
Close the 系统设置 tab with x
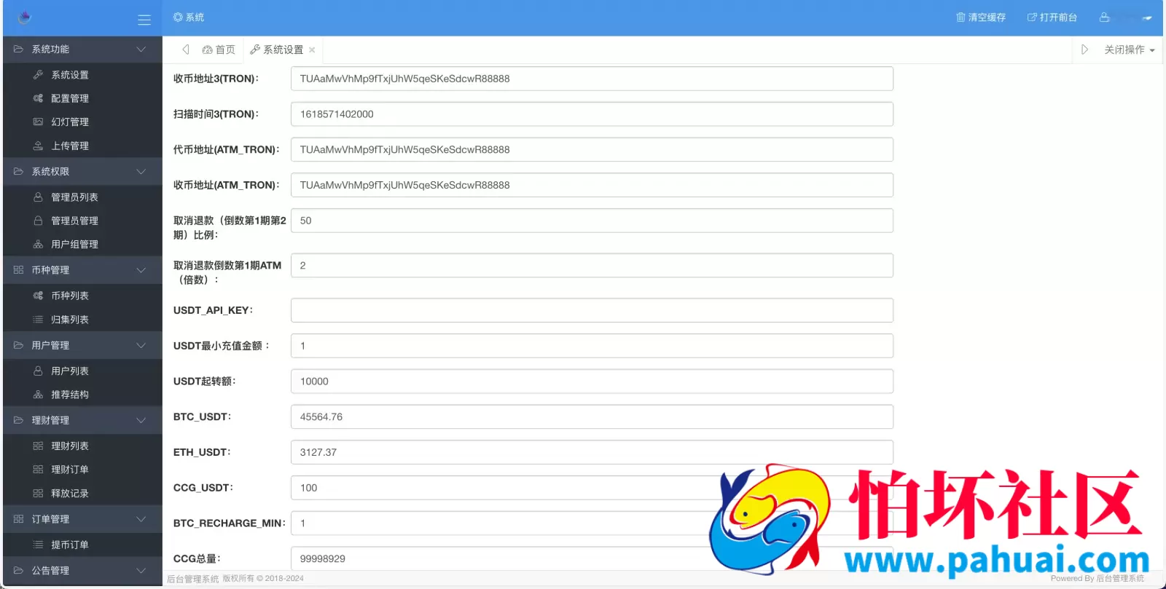[312, 50]
